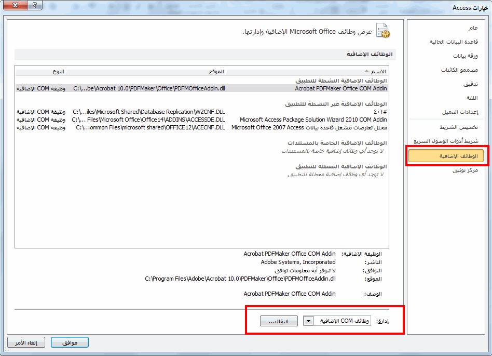
Task: Open the إدارة dropdown arrow
Action: coord(308,321)
